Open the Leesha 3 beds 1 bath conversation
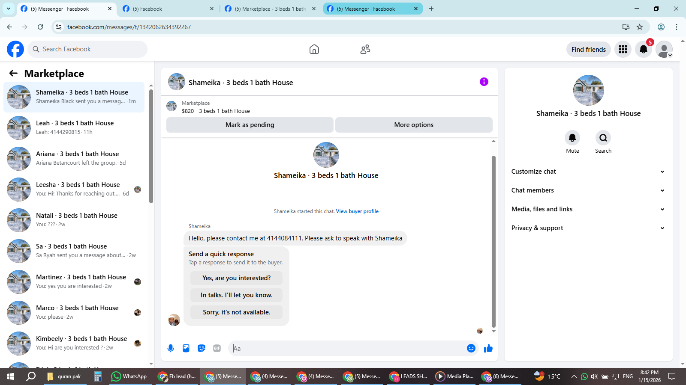 tap(74, 190)
